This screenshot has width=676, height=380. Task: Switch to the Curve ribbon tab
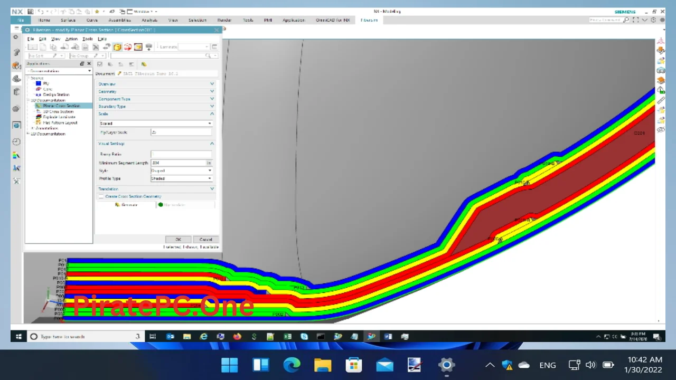click(x=92, y=20)
